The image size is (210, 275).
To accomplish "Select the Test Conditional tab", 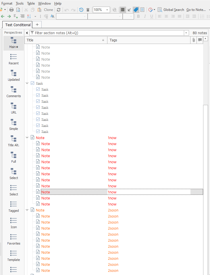I will (18, 25).
